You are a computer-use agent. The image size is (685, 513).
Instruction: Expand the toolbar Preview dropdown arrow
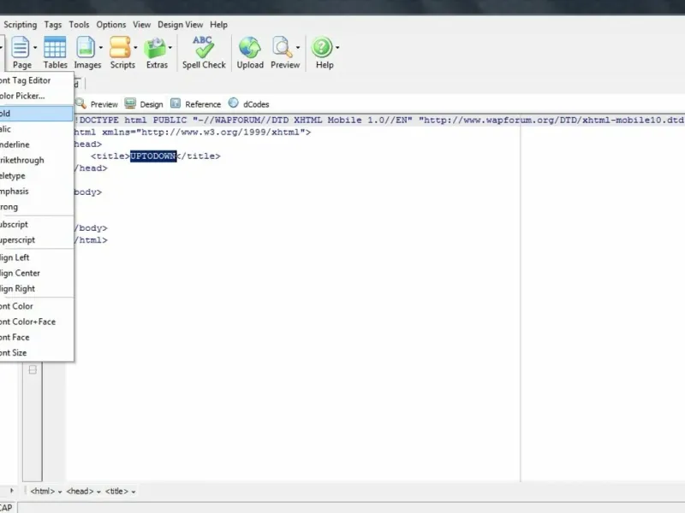coord(298,48)
